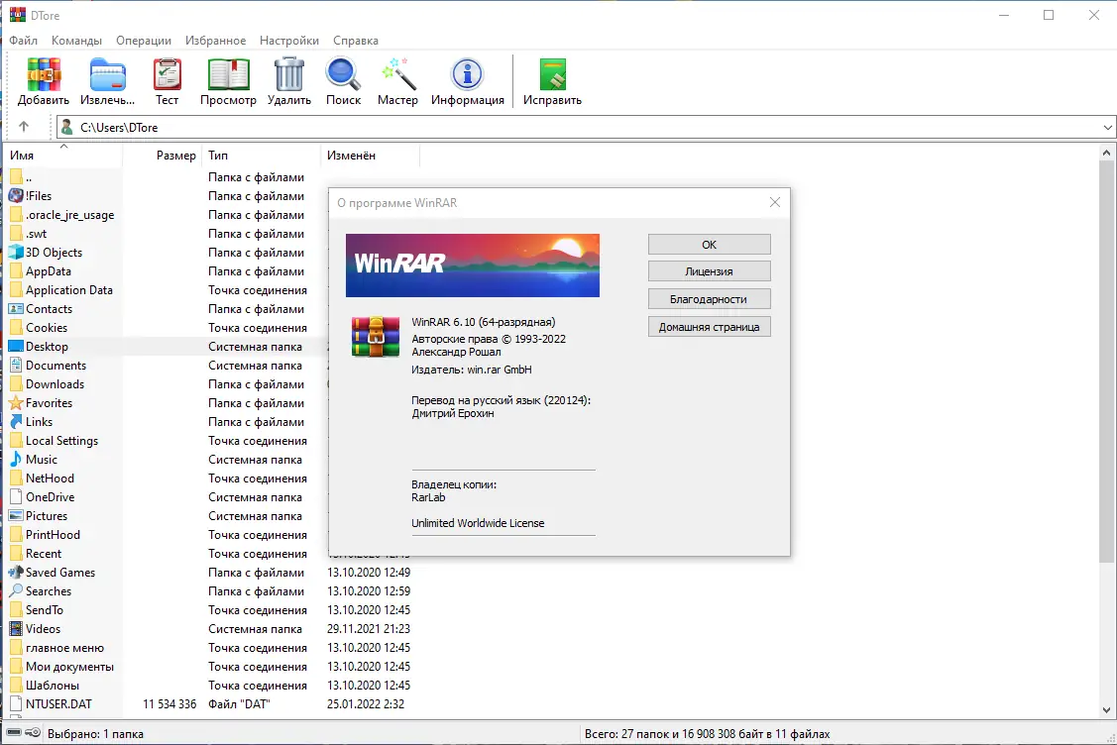Click the WinRAR books icon in About dialog

tap(376, 336)
